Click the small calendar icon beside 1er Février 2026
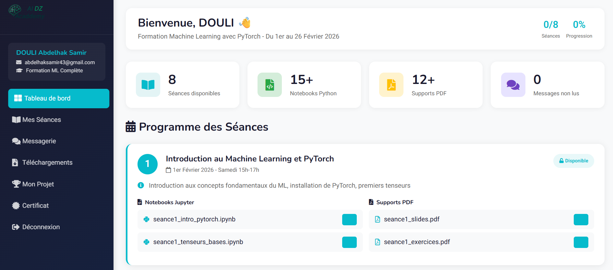613x270 pixels. (x=168, y=170)
